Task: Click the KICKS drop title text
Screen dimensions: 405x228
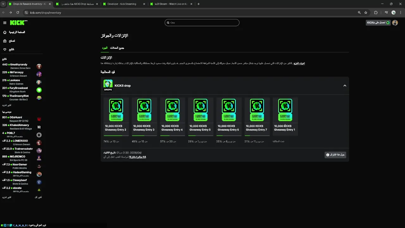Action: click(x=122, y=85)
